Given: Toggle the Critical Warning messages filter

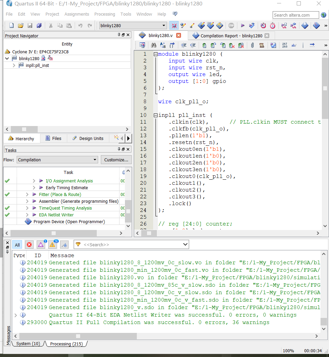Looking at the screenshot, I should click(x=41, y=245).
